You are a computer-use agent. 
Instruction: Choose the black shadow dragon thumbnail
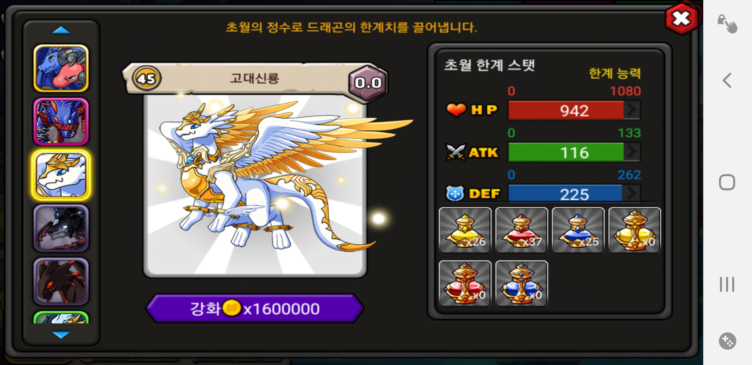pos(61,228)
